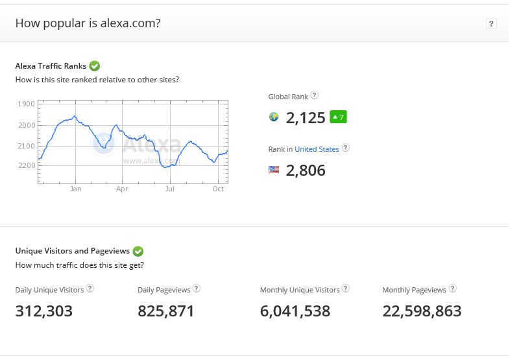Click Monthly Unique Visitors help icon
The width and height of the screenshot is (510, 356).
(x=346, y=289)
